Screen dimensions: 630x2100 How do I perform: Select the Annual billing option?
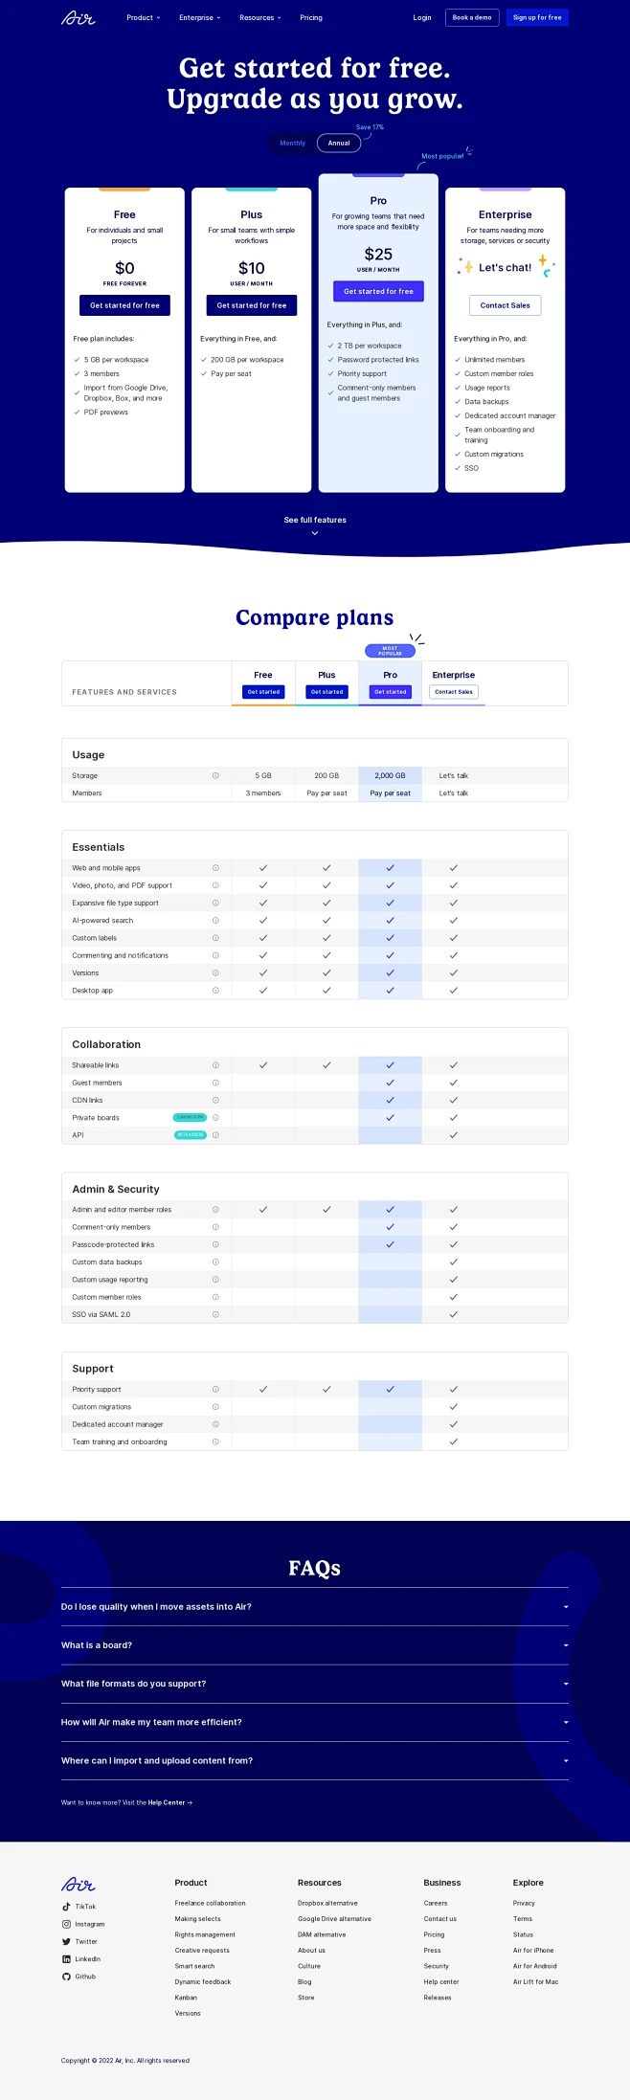pyautogui.click(x=339, y=144)
